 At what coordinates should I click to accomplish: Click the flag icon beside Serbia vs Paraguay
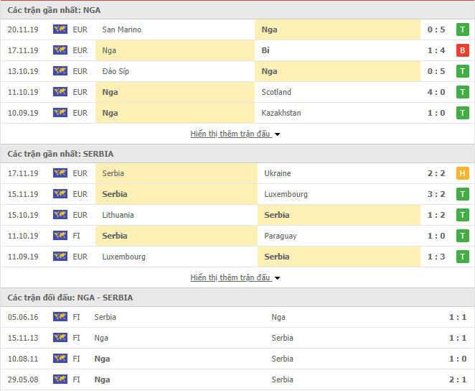60,236
